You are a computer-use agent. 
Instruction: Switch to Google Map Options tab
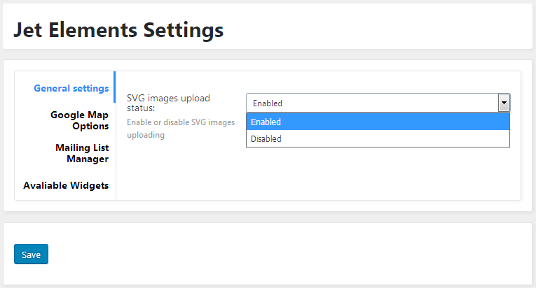tap(79, 120)
